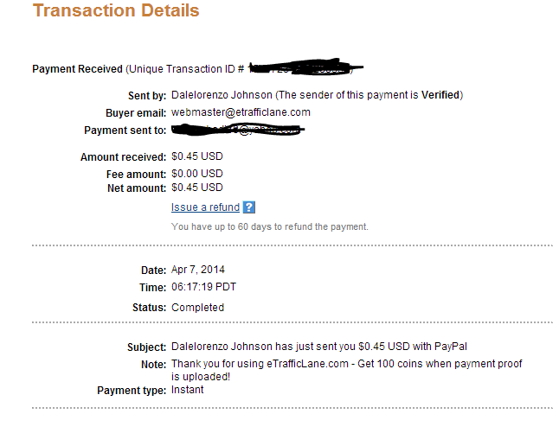Click the Fee amount $0.00 USD value
Image resolution: width=559 pixels, height=433 pixels.
[x=197, y=174]
